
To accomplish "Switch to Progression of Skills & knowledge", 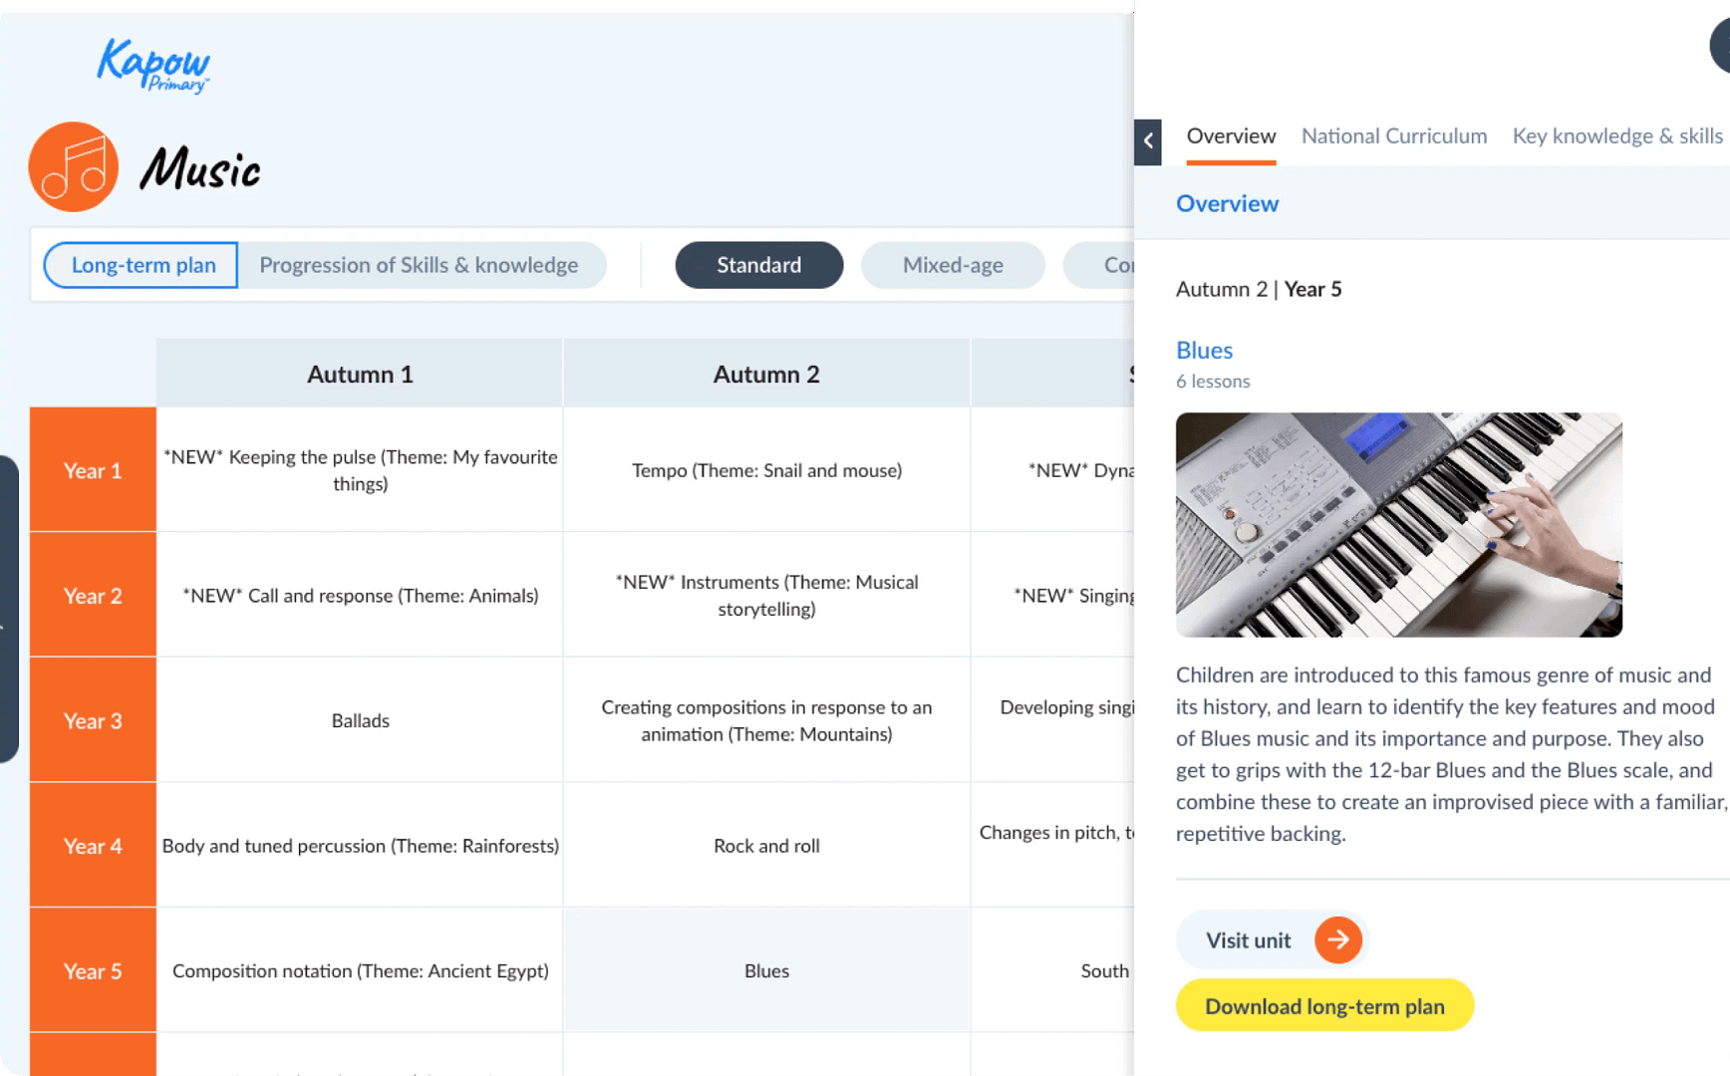I will (419, 265).
